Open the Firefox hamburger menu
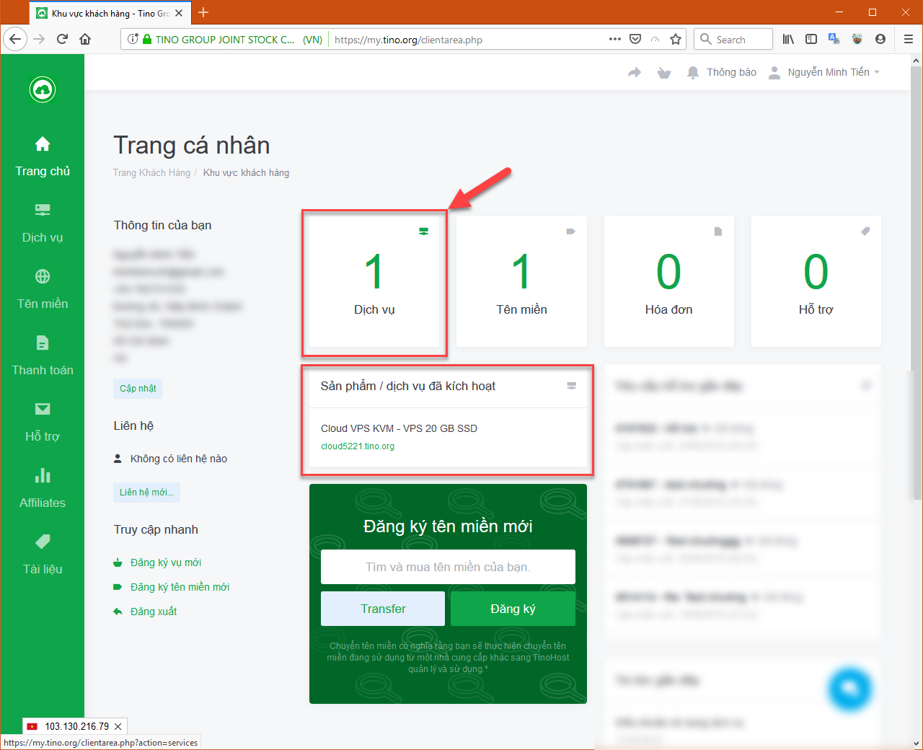The width and height of the screenshot is (923, 750). click(908, 39)
